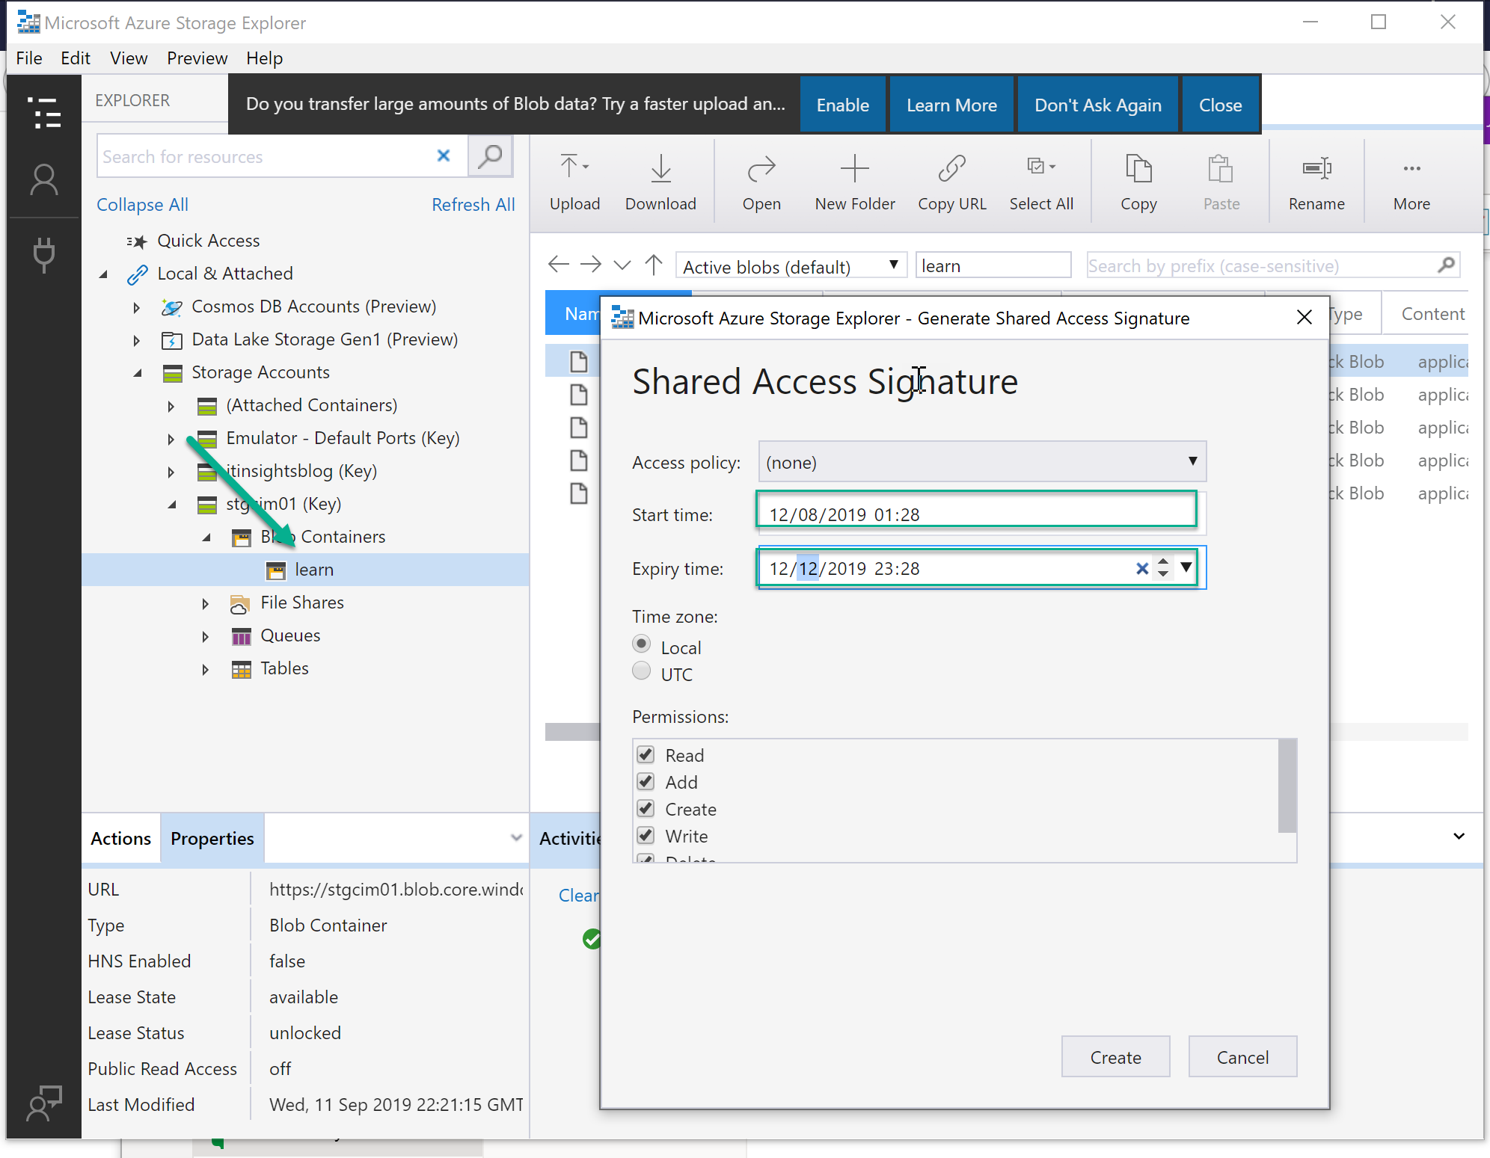Expand the Queues node

pos(205,636)
